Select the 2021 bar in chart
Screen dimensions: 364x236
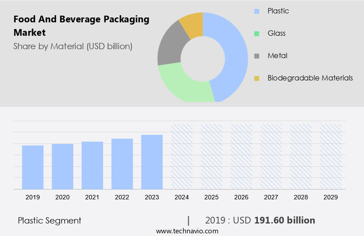[92, 165]
